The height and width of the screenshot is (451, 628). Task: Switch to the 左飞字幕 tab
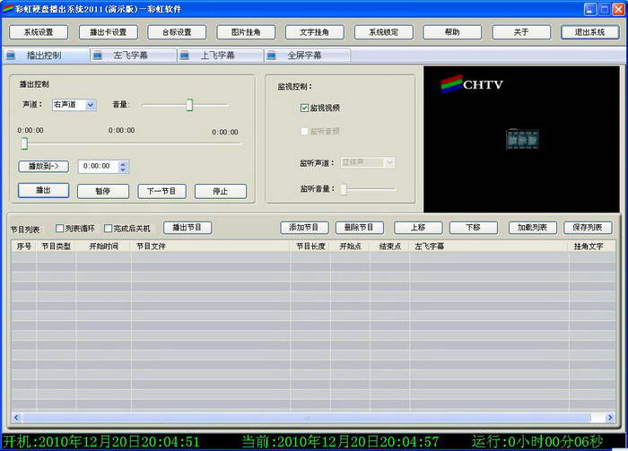pos(134,56)
